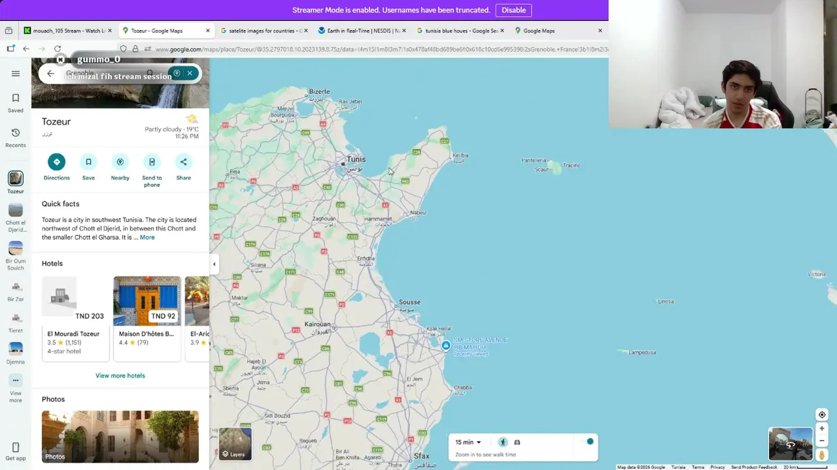This screenshot has height=470, width=837.
Task: Go back with the search box arrow
Action: coord(51,73)
